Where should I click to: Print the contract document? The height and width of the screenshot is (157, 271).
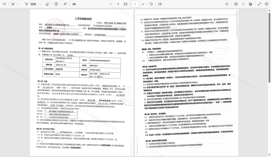236,4
